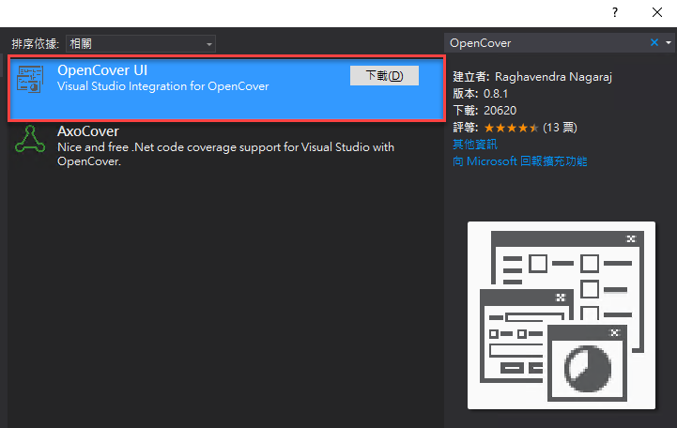Report extension to Microsoft link

point(520,161)
